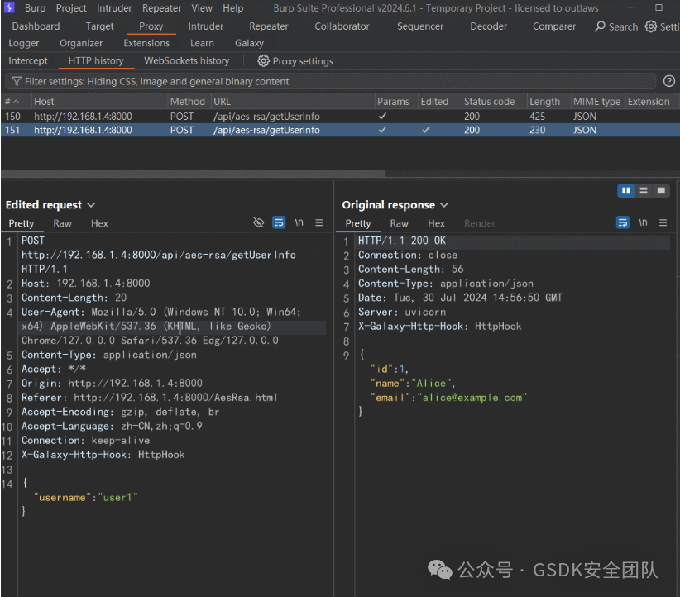Select response Raw view tab

point(399,223)
